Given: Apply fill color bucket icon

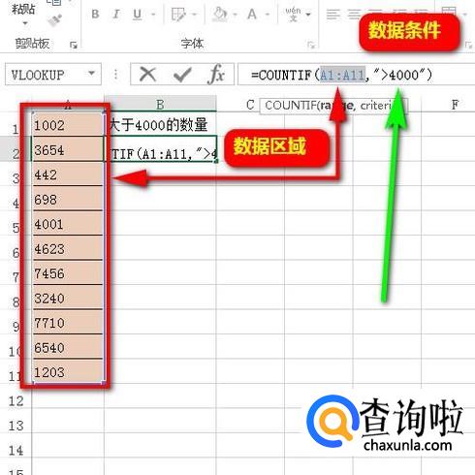Looking at the screenshot, I should click(220, 15).
